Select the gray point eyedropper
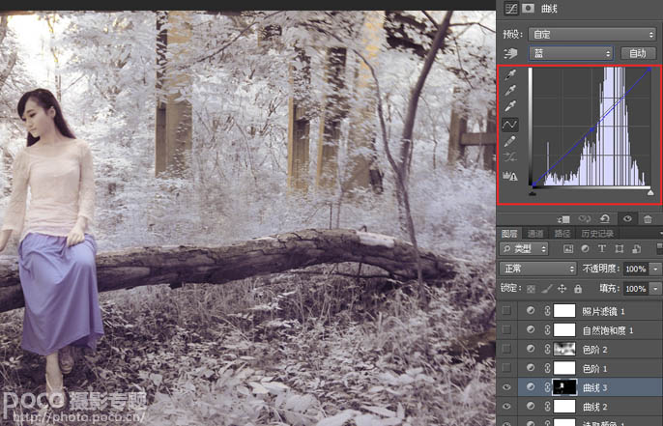This screenshot has width=663, height=426. click(510, 91)
